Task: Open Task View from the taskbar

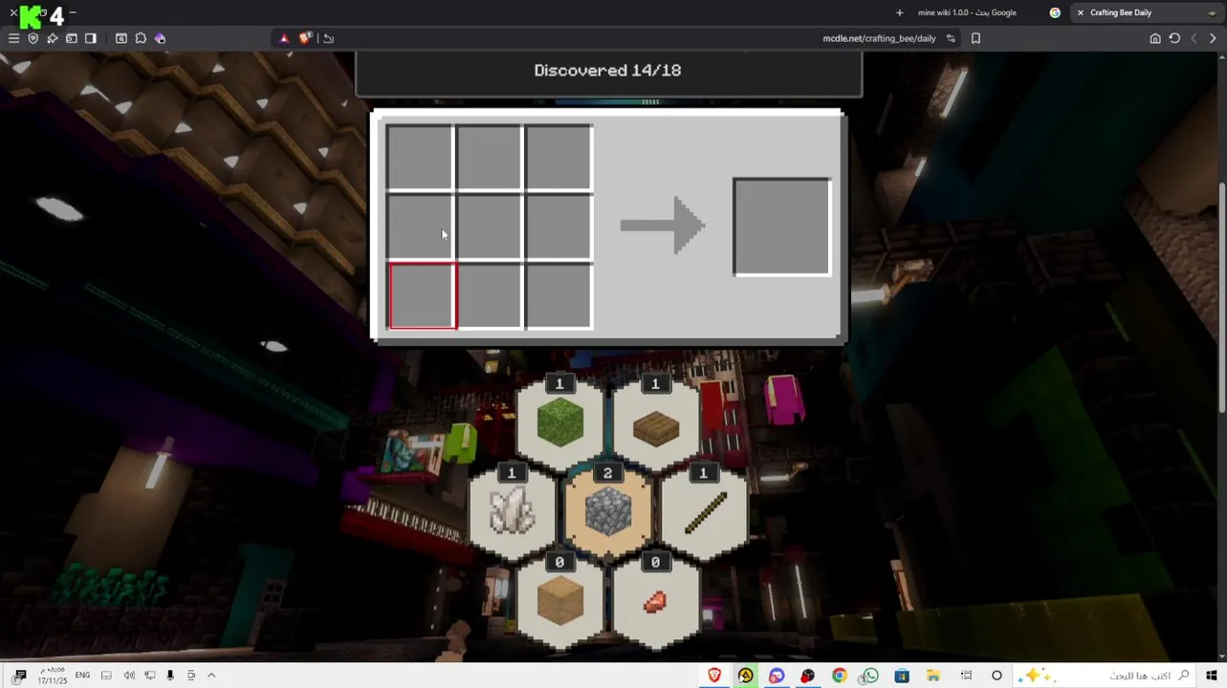Action: pos(966,676)
